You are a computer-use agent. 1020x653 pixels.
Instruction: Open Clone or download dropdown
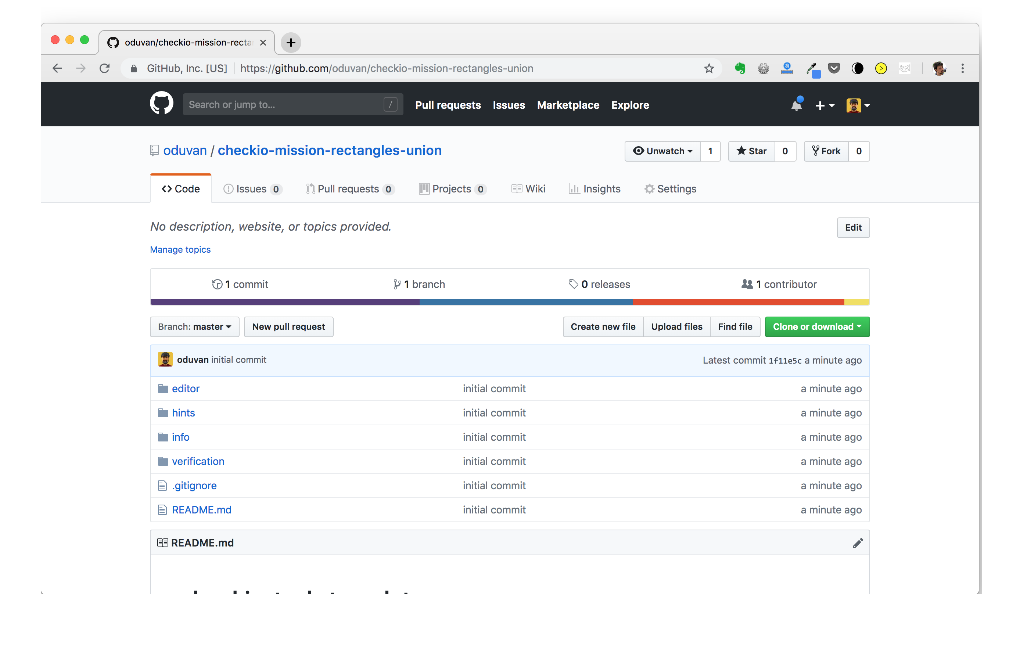coord(817,326)
